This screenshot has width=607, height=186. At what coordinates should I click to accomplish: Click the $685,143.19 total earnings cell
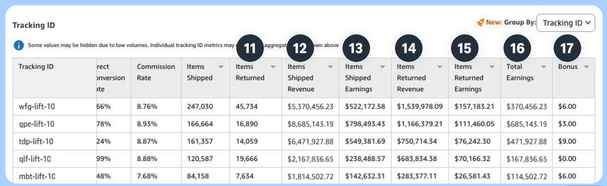(526, 124)
